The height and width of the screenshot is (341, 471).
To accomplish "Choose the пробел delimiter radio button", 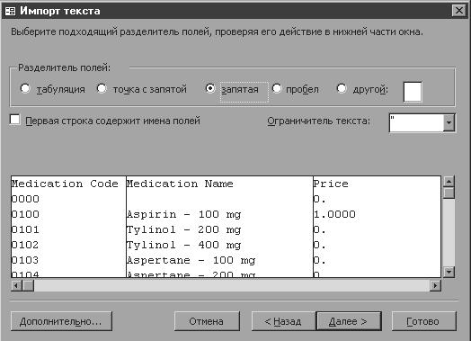I will pos(276,89).
